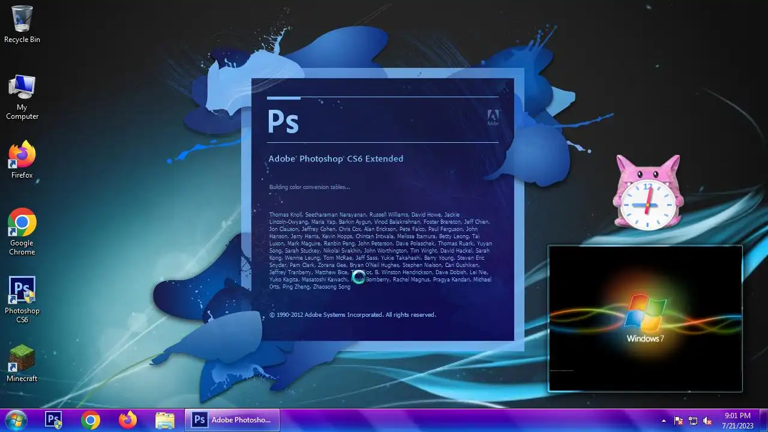Viewport: 768px width, 432px height.
Task: Open the clock showing 9:01 PM
Action: [x=737, y=420]
